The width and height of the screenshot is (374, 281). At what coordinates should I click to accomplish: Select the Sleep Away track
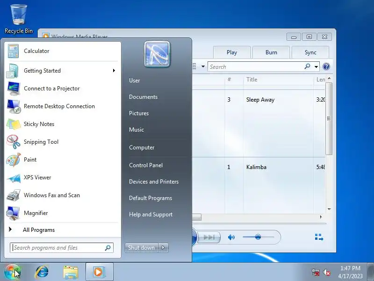pyautogui.click(x=260, y=100)
